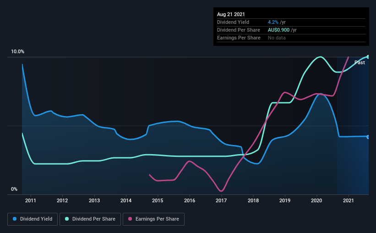
Task: Click the AU$0.900 dividend per share value
Action: (278, 30)
